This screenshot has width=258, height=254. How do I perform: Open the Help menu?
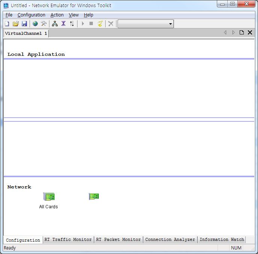pyautogui.click(x=88, y=15)
